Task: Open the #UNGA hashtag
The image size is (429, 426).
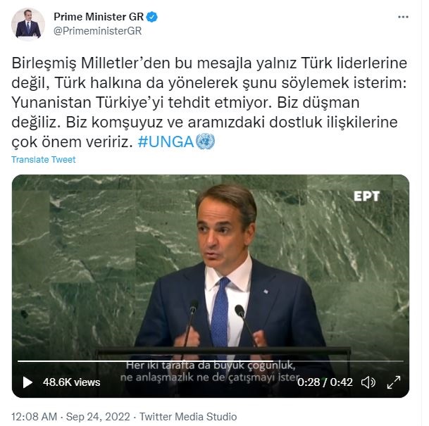Action: click(166, 142)
